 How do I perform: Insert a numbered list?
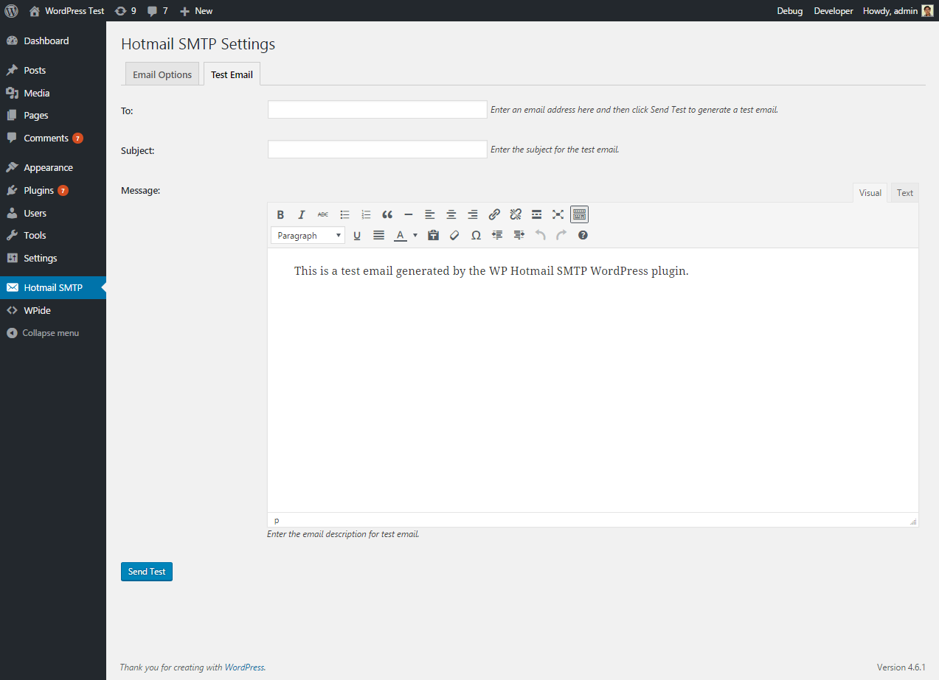(366, 214)
